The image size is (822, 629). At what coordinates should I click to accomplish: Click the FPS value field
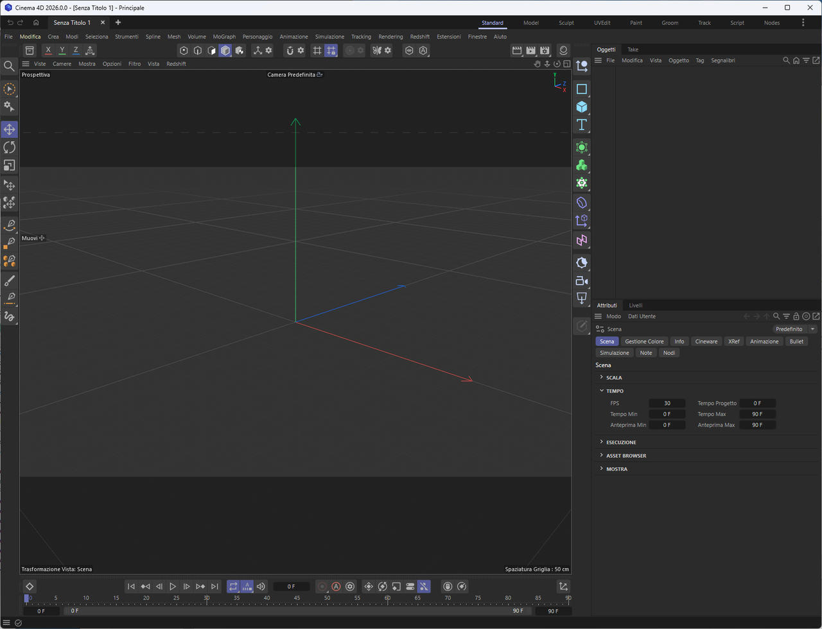click(x=667, y=403)
